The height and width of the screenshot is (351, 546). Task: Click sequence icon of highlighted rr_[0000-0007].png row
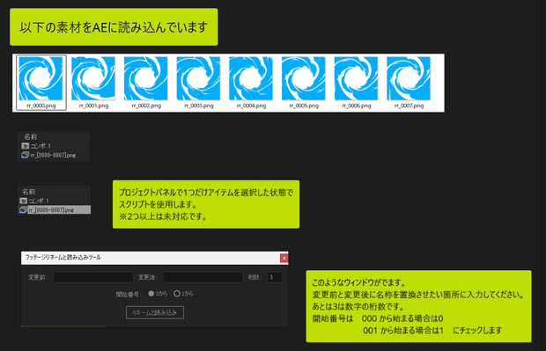23,209
